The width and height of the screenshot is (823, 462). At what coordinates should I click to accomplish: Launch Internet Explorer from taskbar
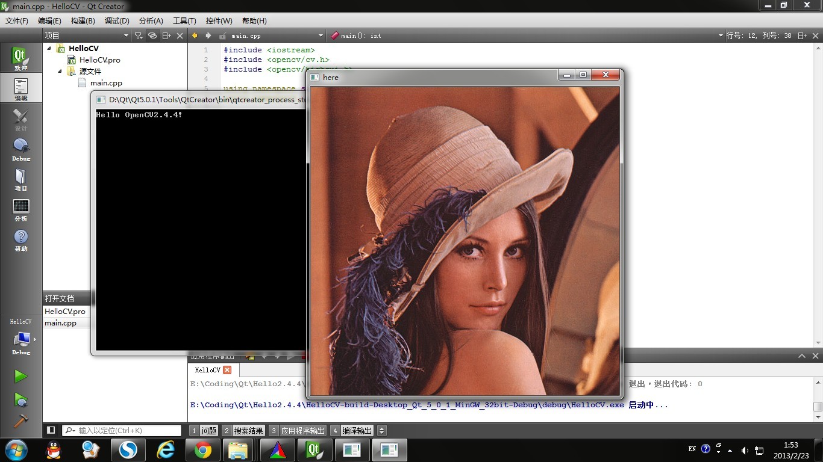[x=164, y=450]
